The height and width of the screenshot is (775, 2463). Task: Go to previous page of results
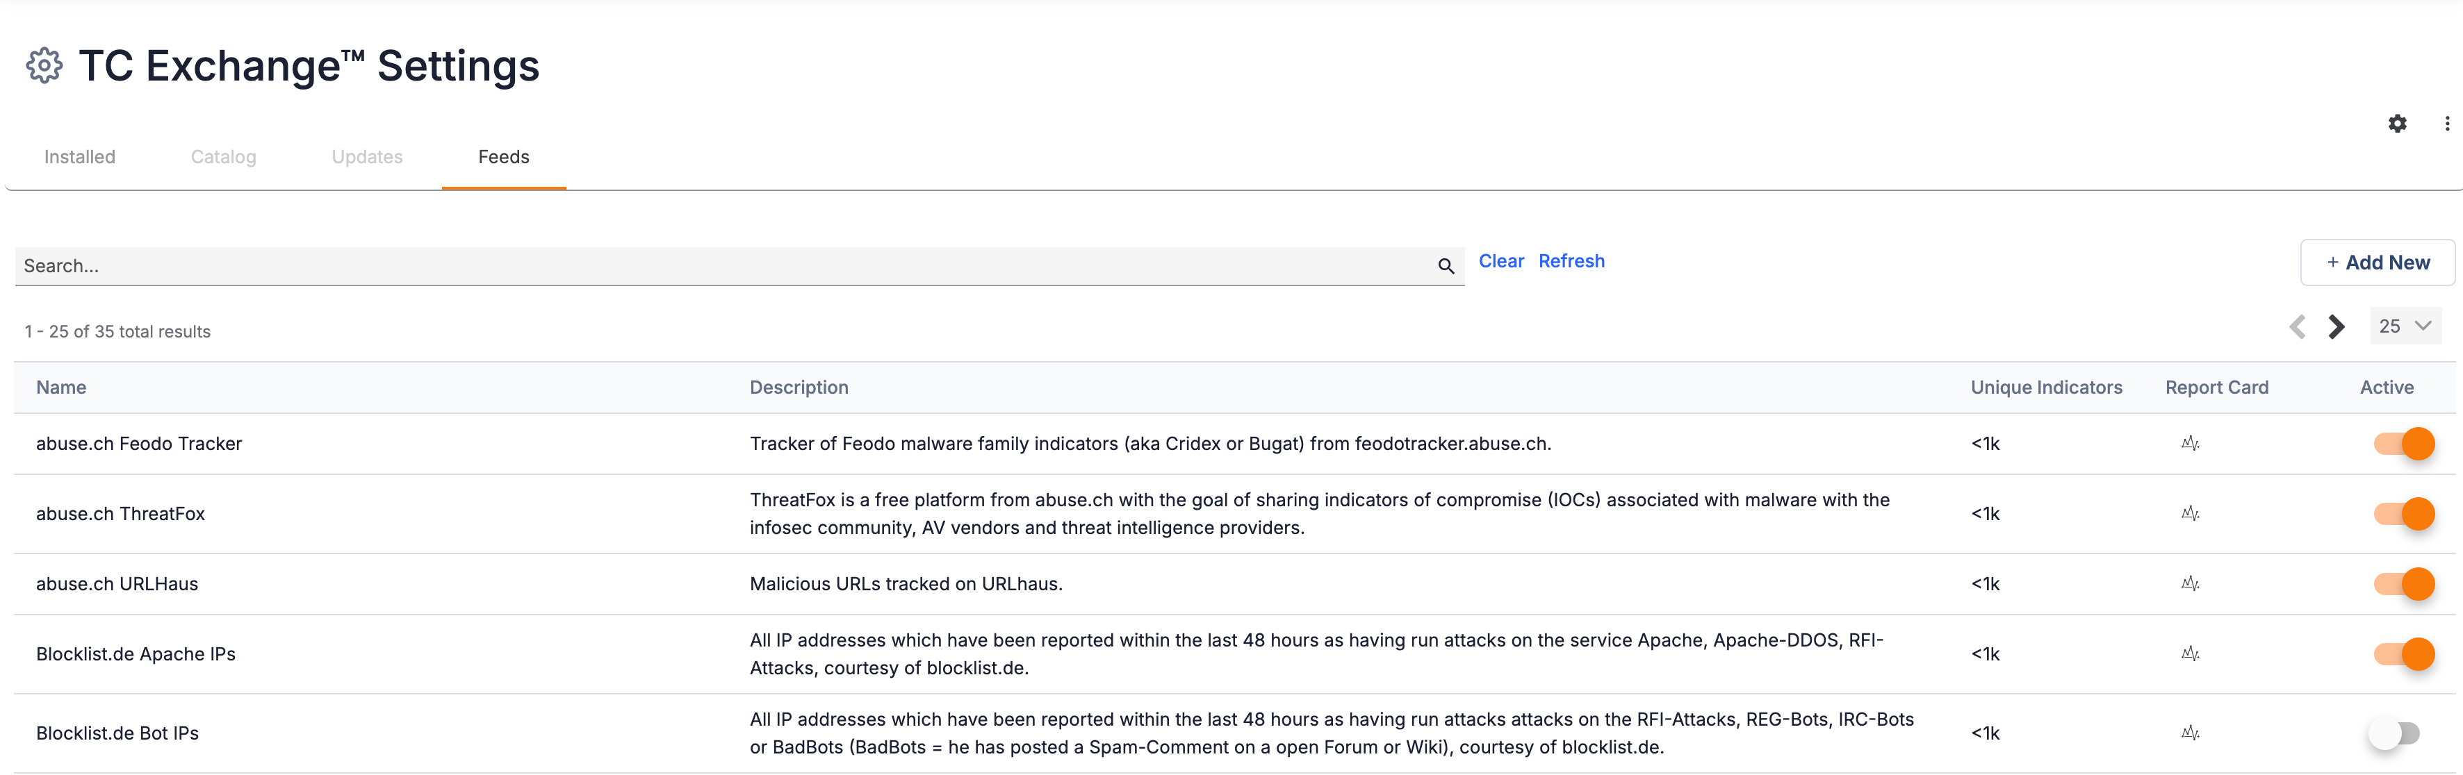[x=2297, y=327]
